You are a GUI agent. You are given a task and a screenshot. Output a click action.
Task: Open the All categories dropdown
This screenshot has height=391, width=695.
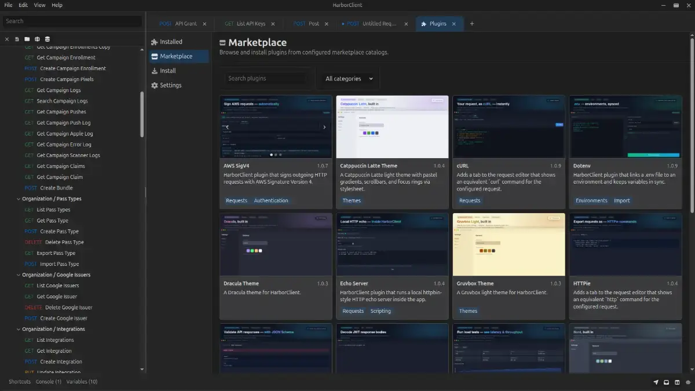pyautogui.click(x=349, y=79)
